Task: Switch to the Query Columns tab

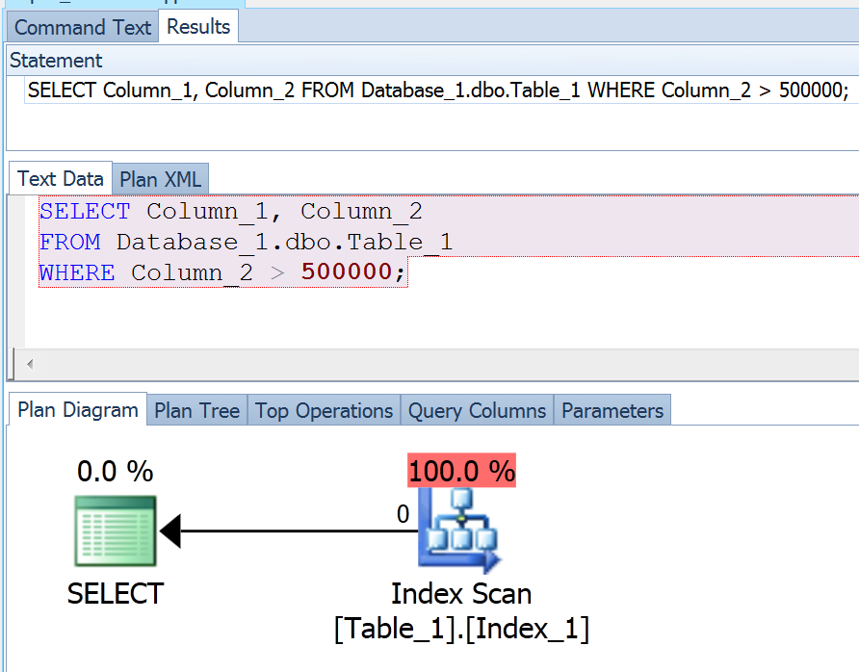Action: 477,411
